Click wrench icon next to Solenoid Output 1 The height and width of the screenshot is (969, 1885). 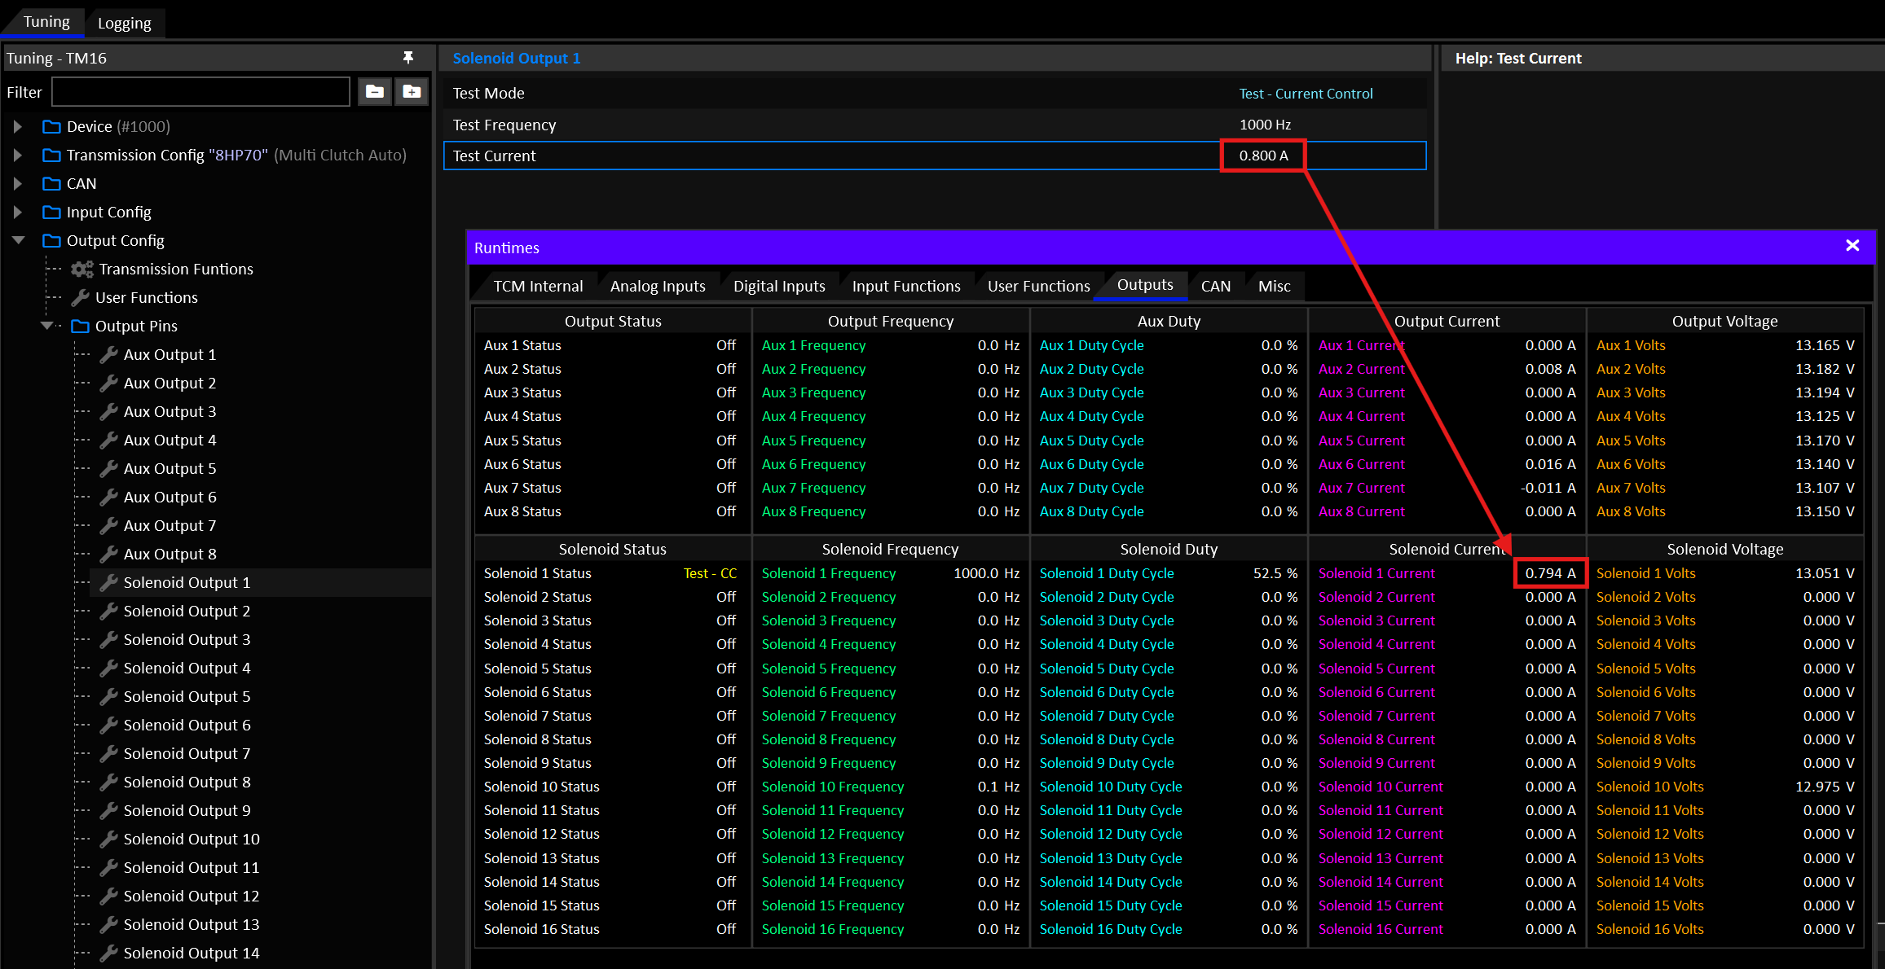click(x=108, y=582)
